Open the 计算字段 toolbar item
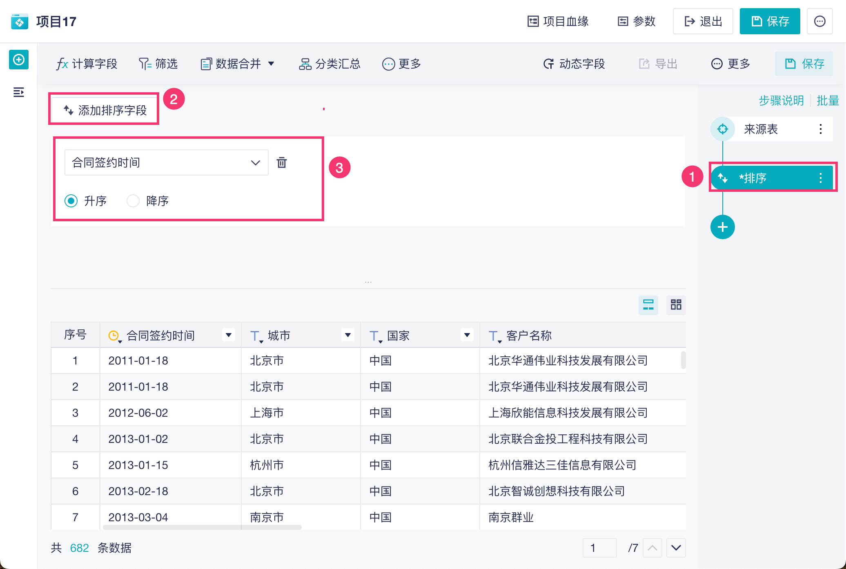This screenshot has width=846, height=569. 87,64
